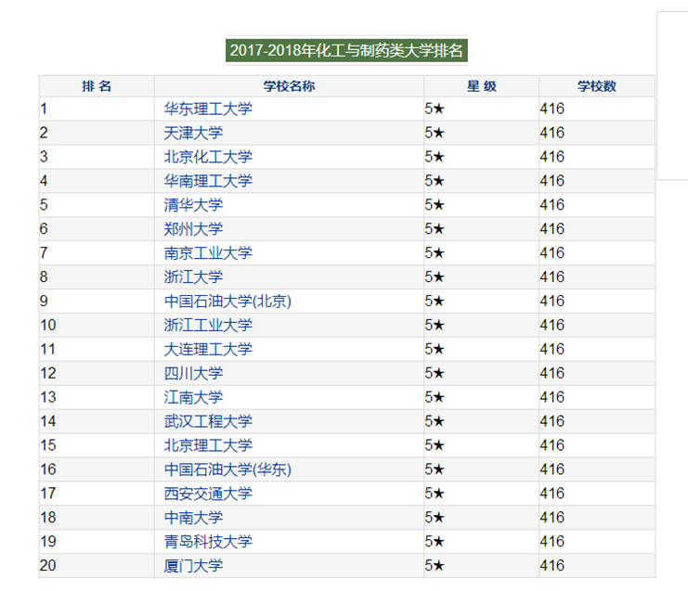Click the 学校名称 column header
The width and height of the screenshot is (688, 591).
pos(289,86)
